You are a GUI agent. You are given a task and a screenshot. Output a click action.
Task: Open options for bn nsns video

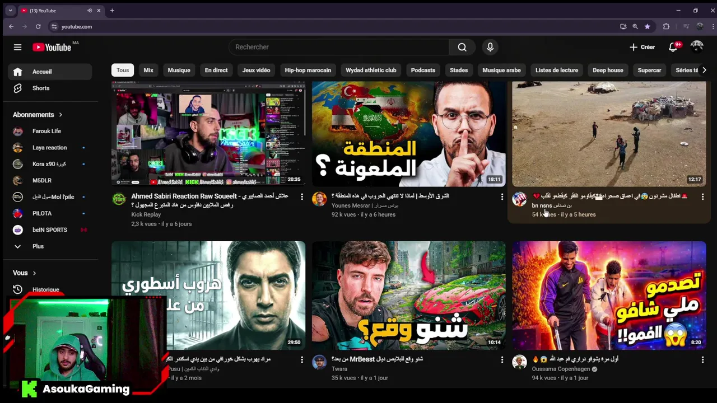(x=702, y=197)
